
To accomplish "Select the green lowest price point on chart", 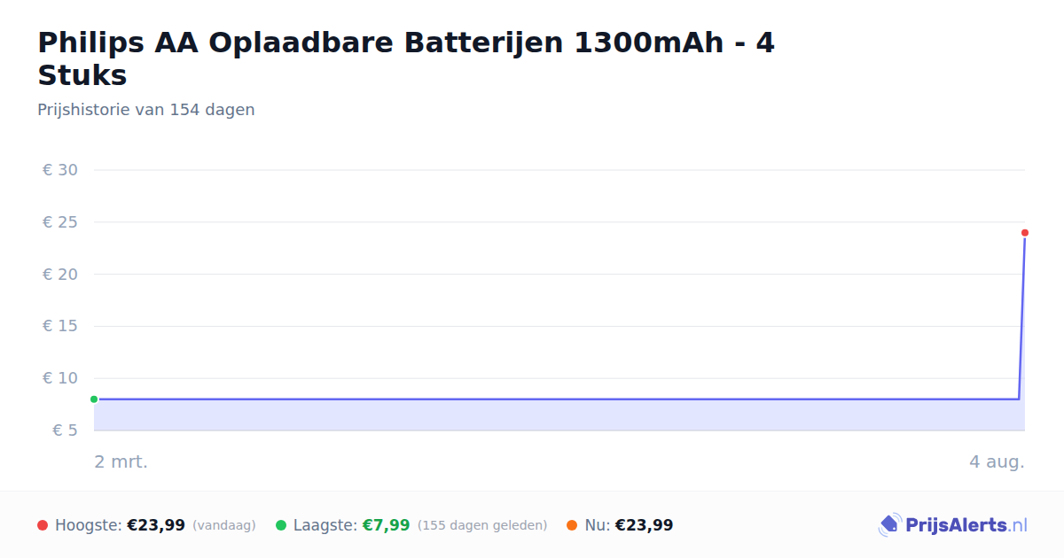I will 94,399.
